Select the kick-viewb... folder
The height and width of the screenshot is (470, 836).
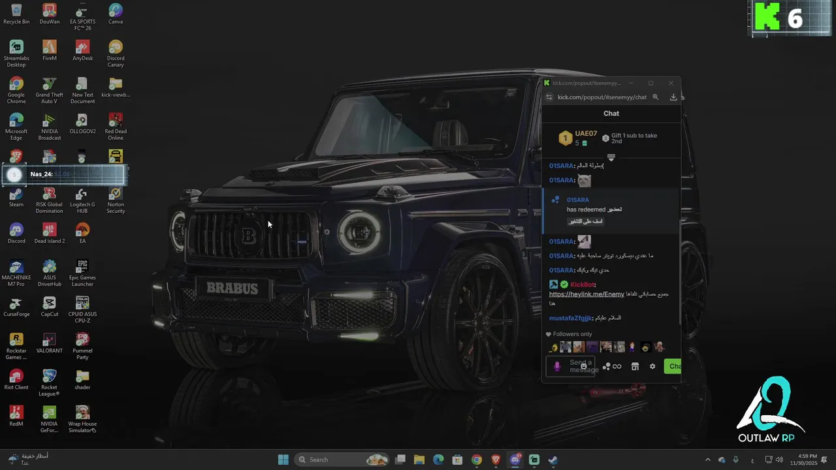[116, 87]
